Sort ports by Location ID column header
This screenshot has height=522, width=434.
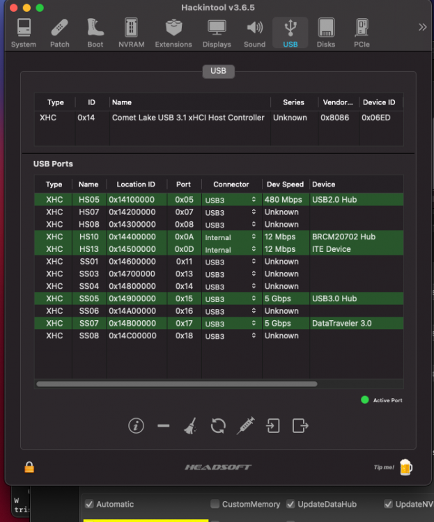point(136,184)
